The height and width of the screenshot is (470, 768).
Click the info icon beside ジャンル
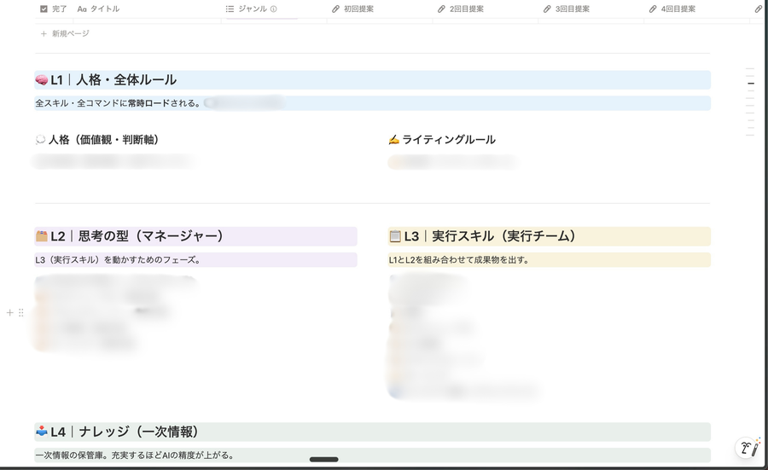273,9
